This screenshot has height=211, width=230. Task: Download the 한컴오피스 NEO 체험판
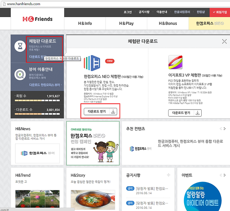click(x=101, y=111)
